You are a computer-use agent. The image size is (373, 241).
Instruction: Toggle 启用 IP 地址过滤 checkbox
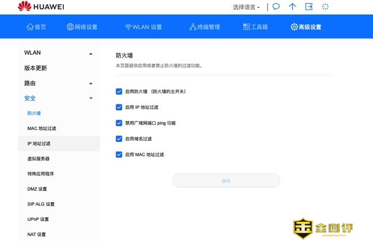pyautogui.click(x=119, y=107)
